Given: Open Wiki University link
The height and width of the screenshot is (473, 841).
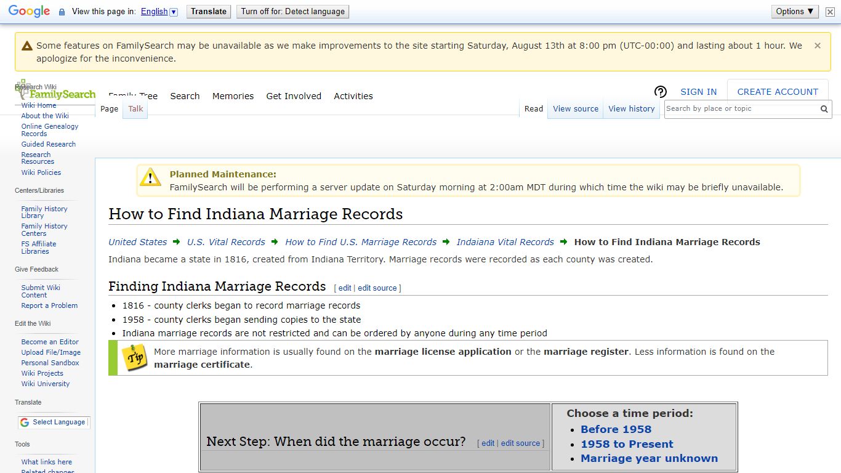Looking at the screenshot, I should [46, 384].
